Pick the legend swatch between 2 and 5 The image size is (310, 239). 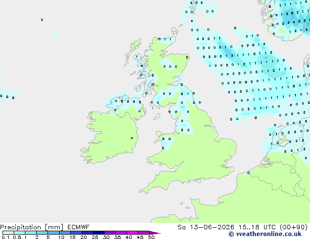(x=42, y=233)
